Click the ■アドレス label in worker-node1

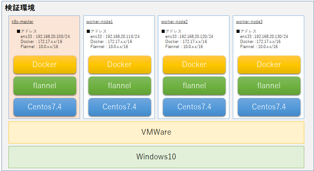pyautogui.click(x=97, y=31)
